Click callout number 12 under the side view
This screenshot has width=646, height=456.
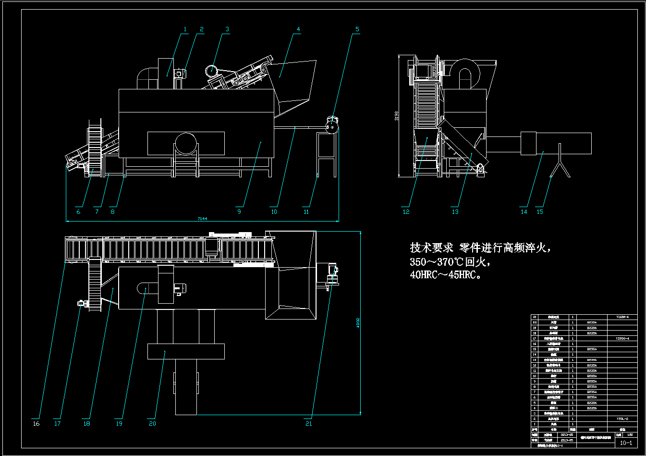[406, 212]
